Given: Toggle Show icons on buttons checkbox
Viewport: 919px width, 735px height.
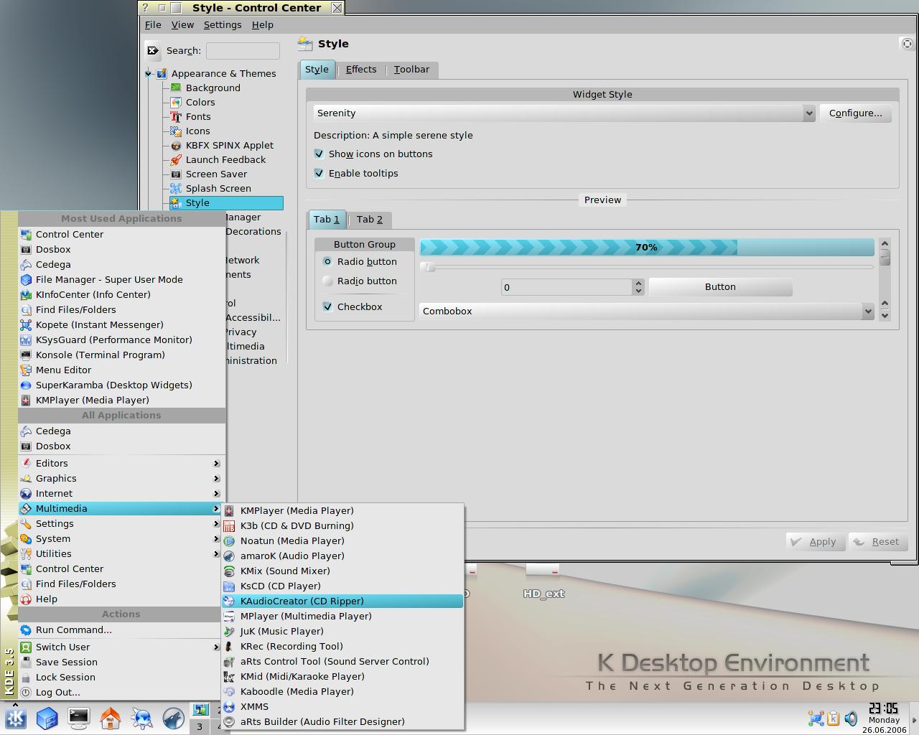Looking at the screenshot, I should coord(319,154).
